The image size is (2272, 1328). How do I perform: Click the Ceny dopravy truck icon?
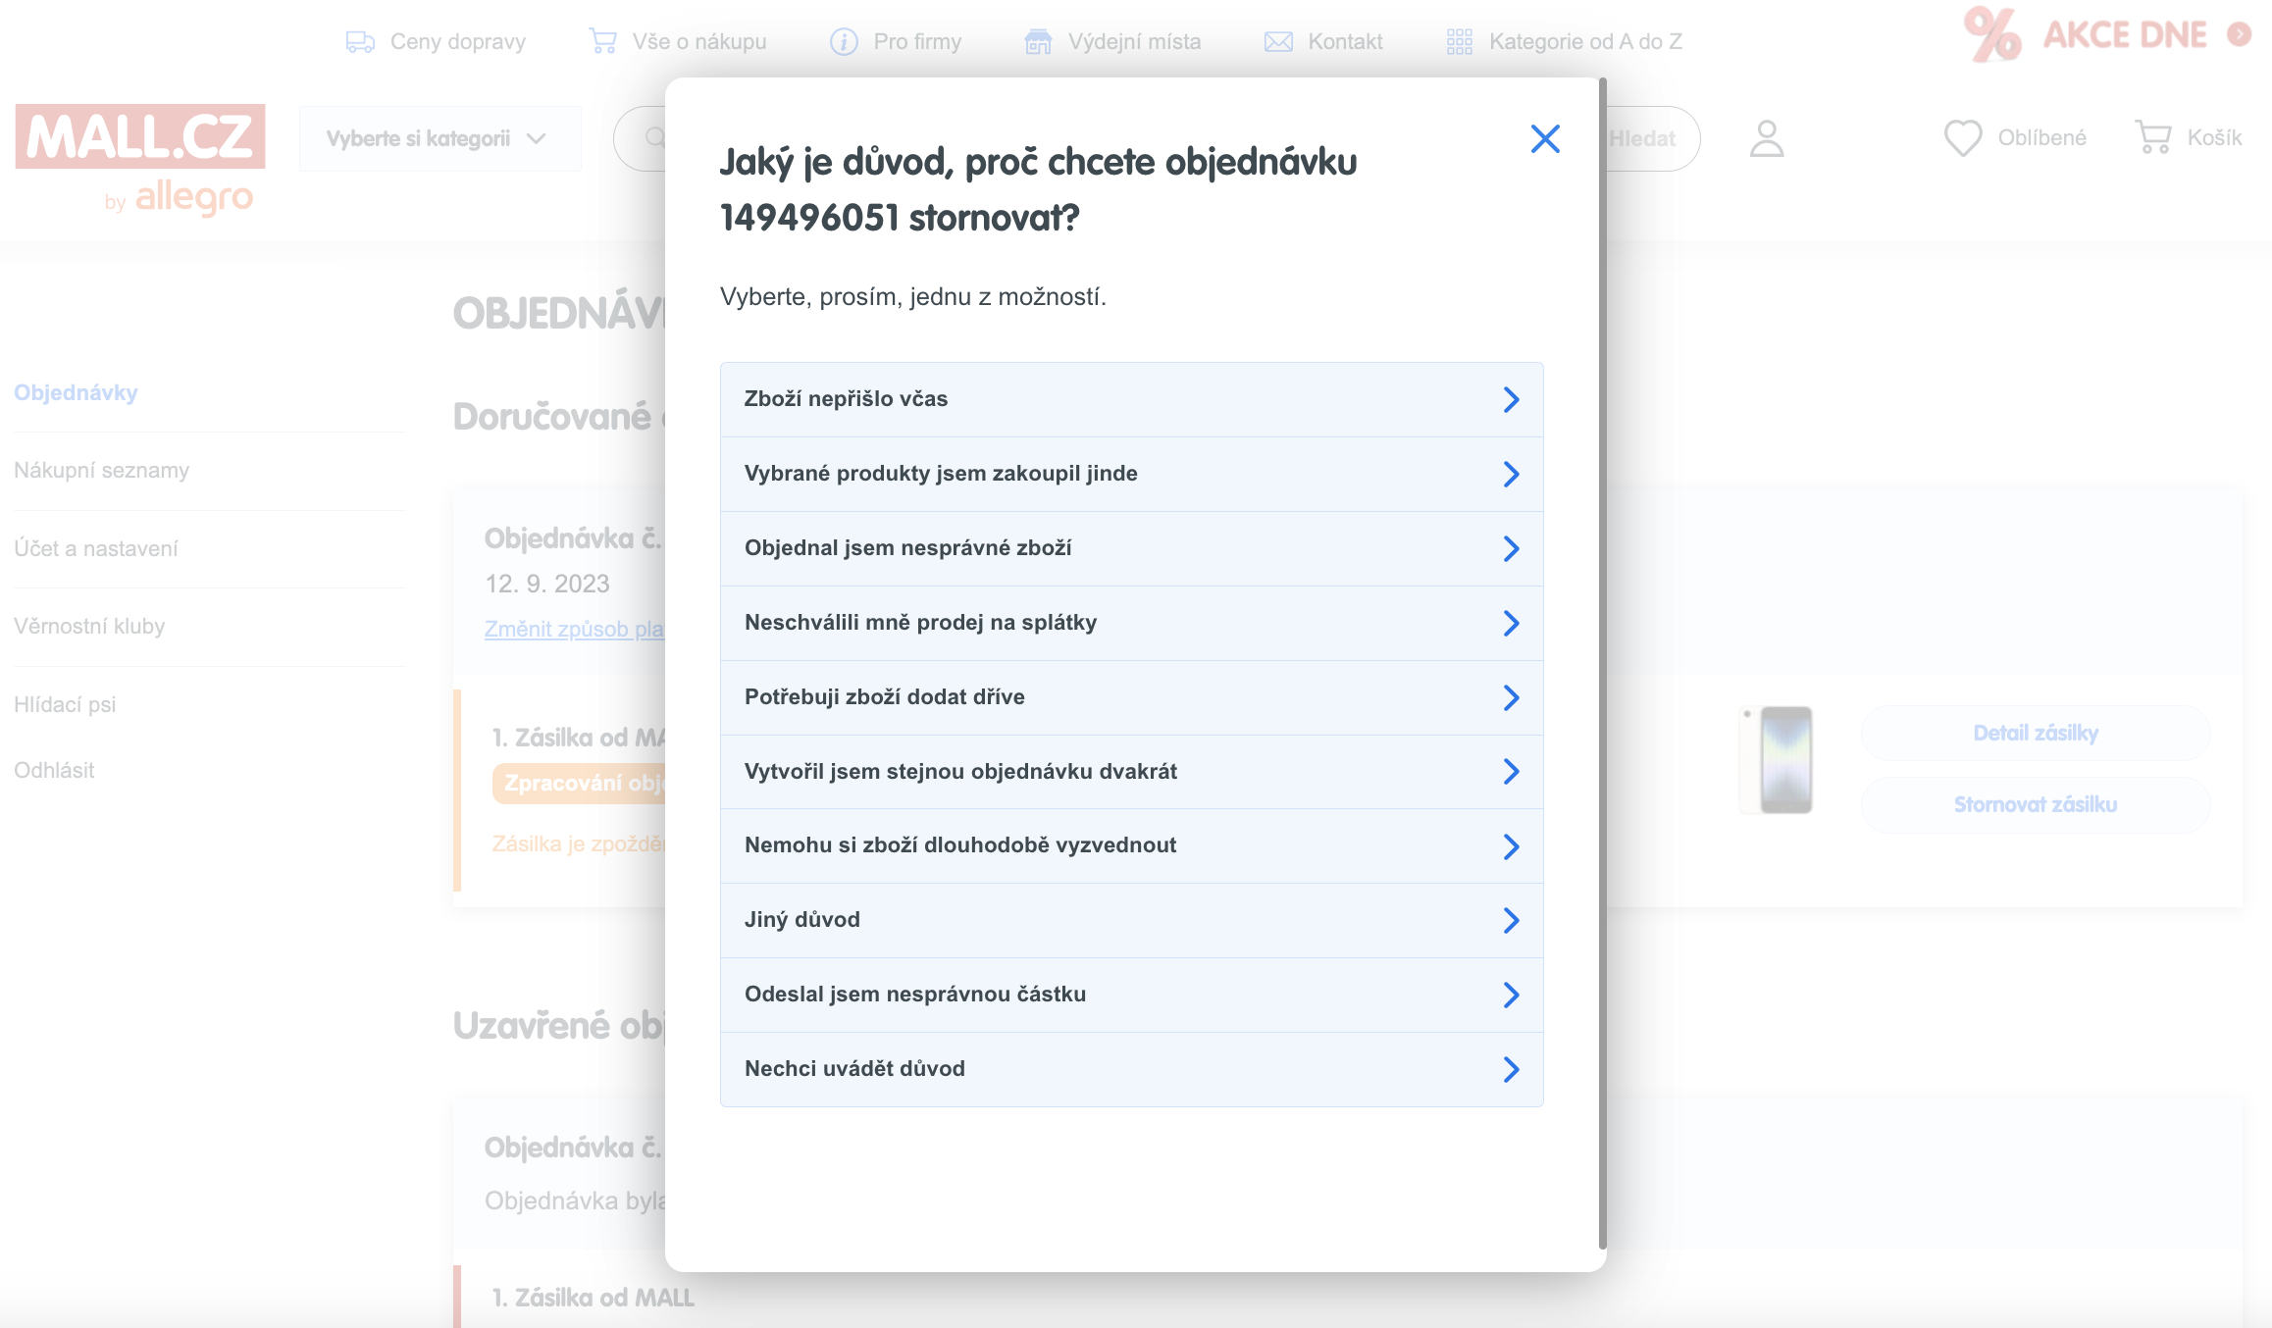pyautogui.click(x=360, y=42)
